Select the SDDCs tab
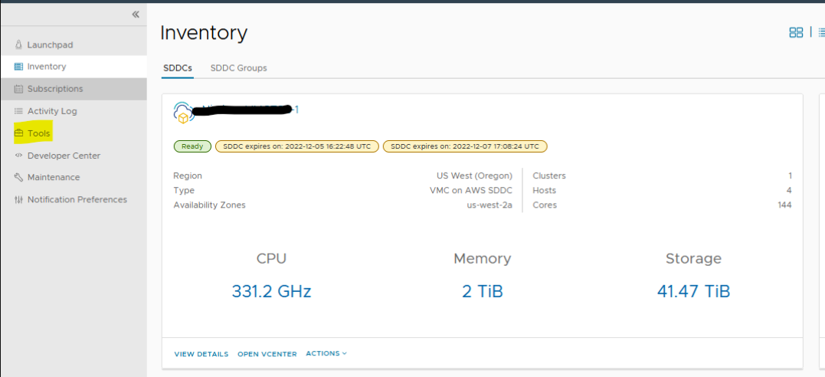Image resolution: width=825 pixels, height=377 pixels. [178, 68]
